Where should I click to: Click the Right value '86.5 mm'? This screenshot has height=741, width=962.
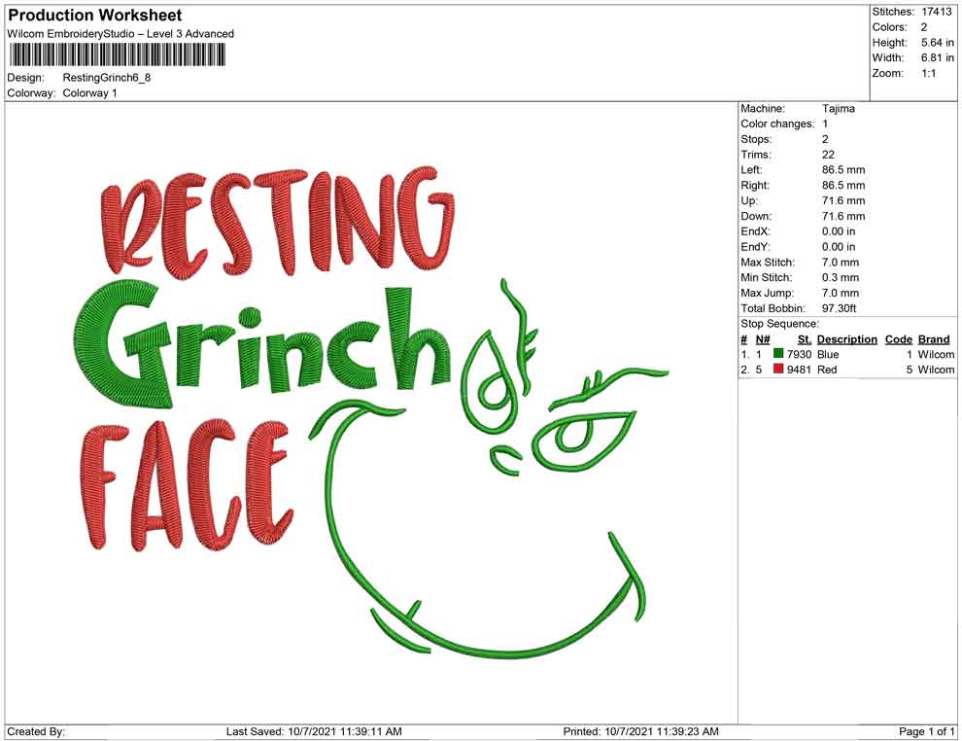click(843, 185)
